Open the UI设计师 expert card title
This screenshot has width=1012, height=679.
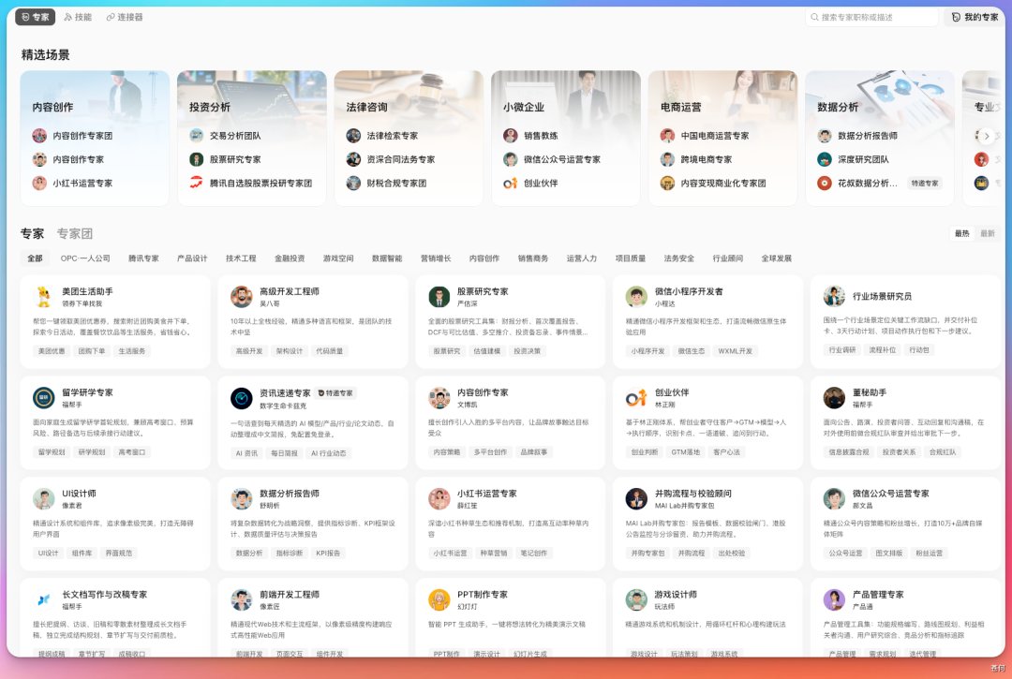(x=79, y=494)
